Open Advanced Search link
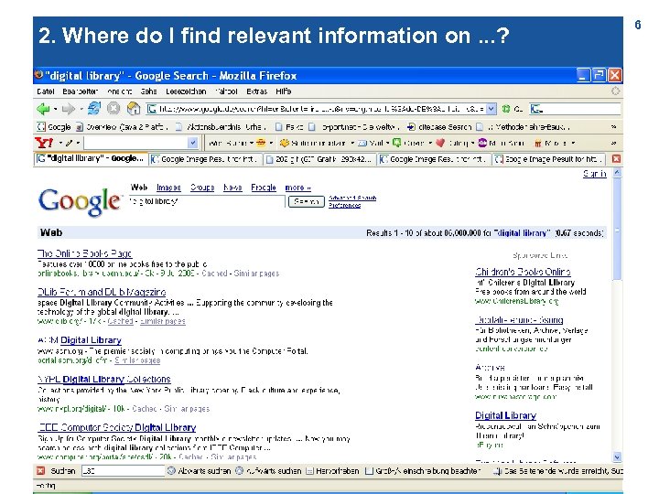 pos(352,198)
